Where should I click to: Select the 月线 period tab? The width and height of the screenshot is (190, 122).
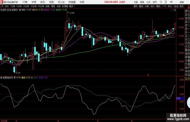(x=59, y=6)
